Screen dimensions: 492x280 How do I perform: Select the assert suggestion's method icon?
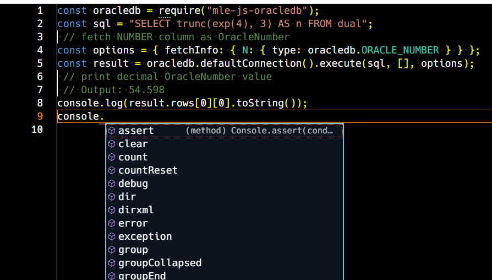(x=112, y=131)
